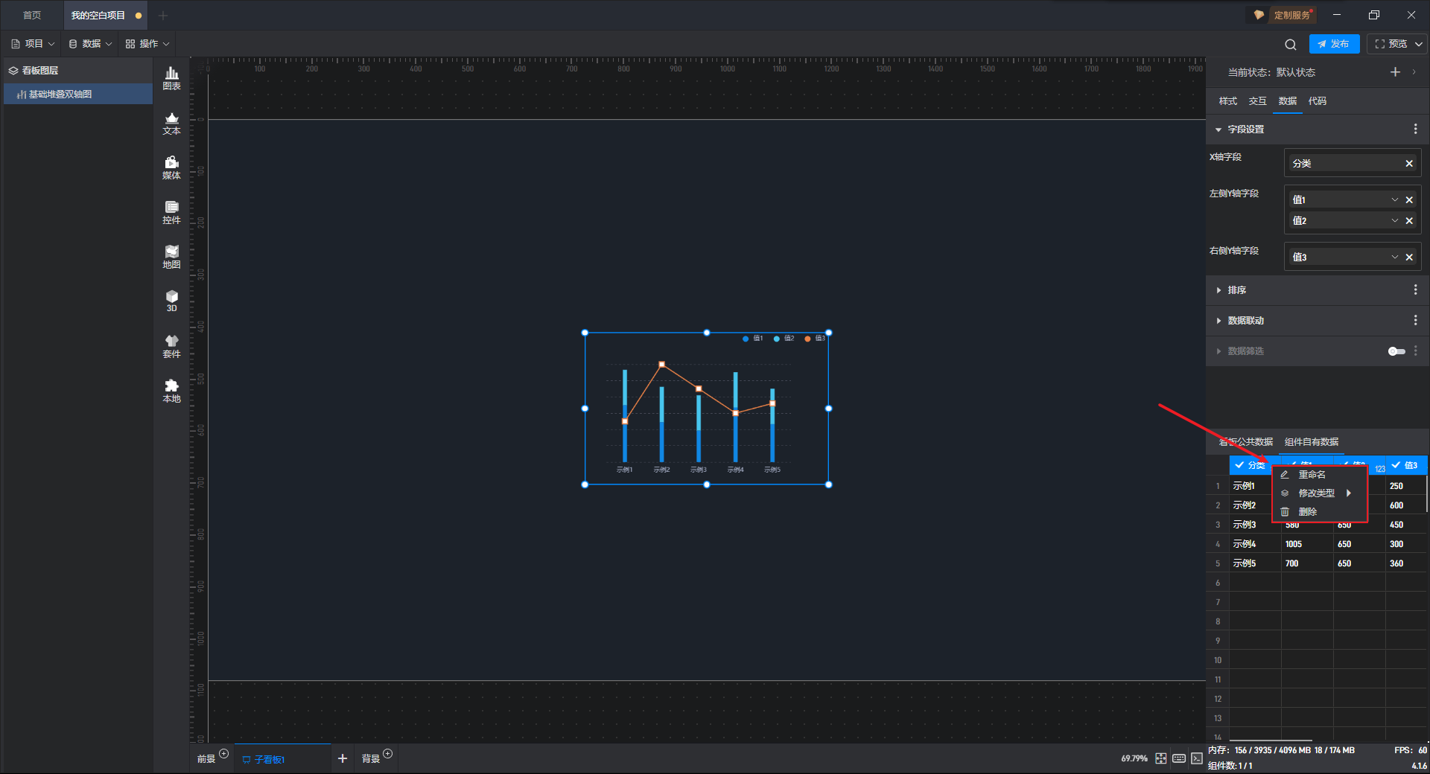Click the 预览 preview button
This screenshot has width=1430, height=774.
(1391, 44)
